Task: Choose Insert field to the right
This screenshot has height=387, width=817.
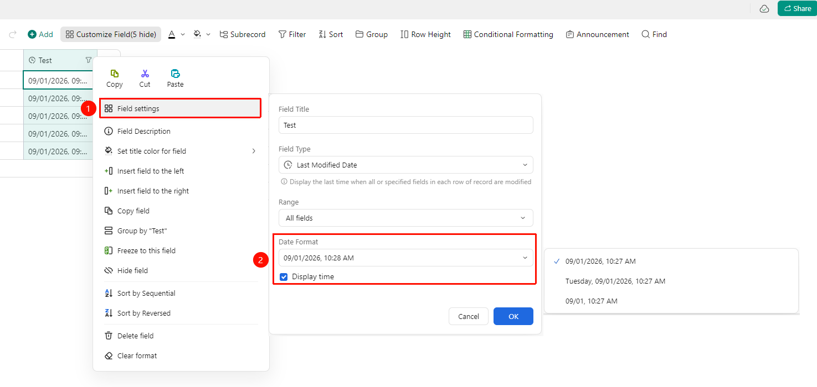Action: pyautogui.click(x=181, y=191)
